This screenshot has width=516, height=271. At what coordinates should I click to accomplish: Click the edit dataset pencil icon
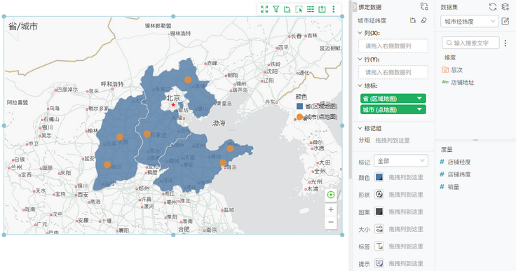tap(505, 22)
